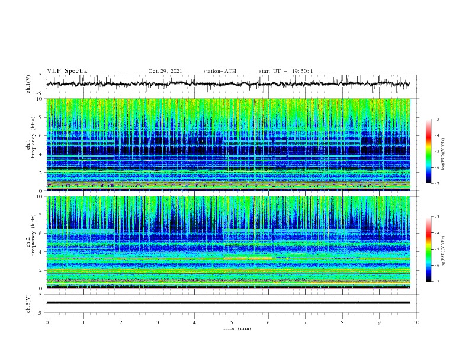Click the "5" tick on ch.1(V) axis
Viewport: 469px width, 362px height.
(41, 75)
